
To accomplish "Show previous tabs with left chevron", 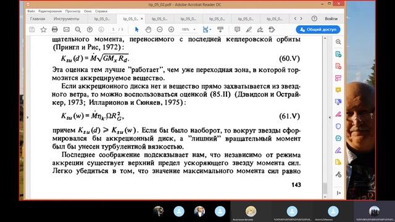I will coord(295,18).
